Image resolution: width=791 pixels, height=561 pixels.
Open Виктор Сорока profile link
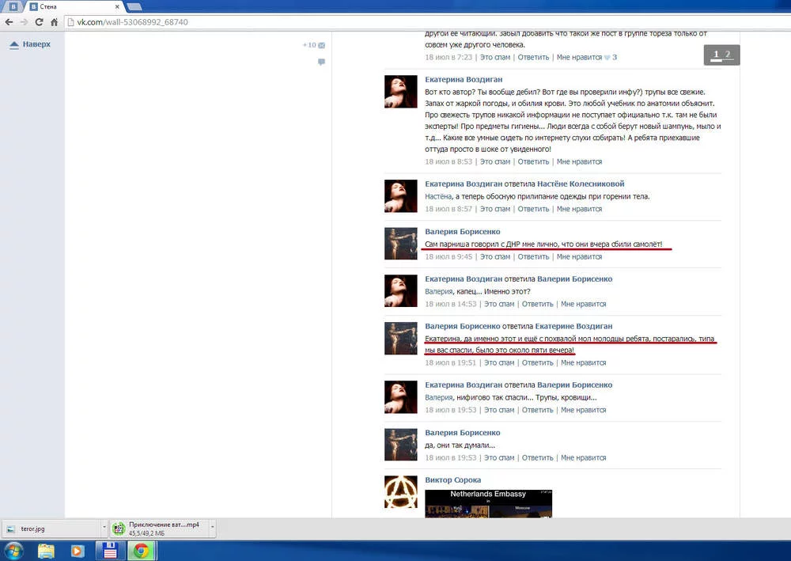[452, 480]
